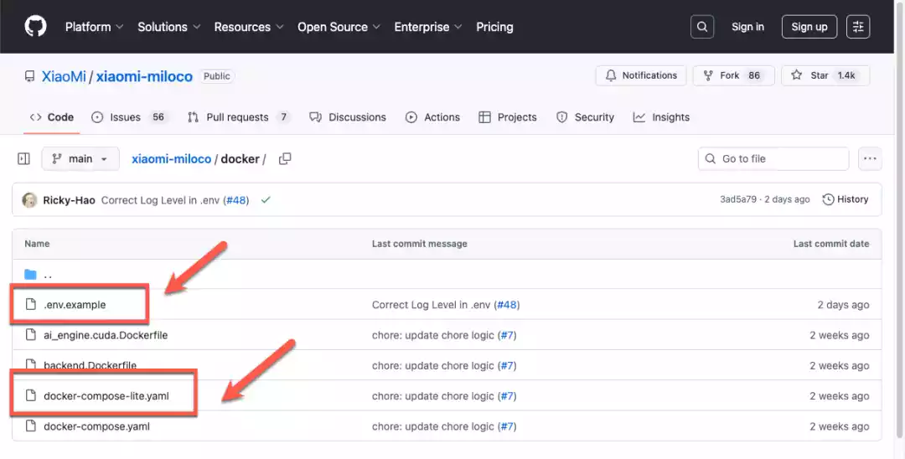Viewport: 905px width, 459px height.
Task: Open the .env.example file
Action: point(75,305)
